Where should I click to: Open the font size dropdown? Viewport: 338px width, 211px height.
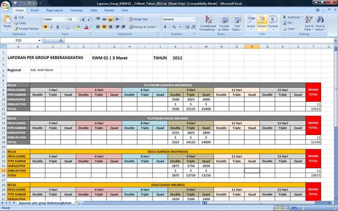pos(78,20)
